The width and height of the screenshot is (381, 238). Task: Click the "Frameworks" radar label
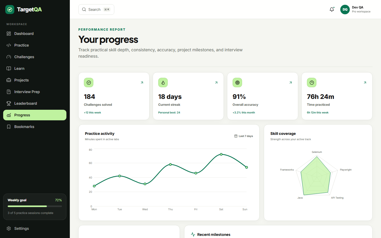(x=287, y=170)
